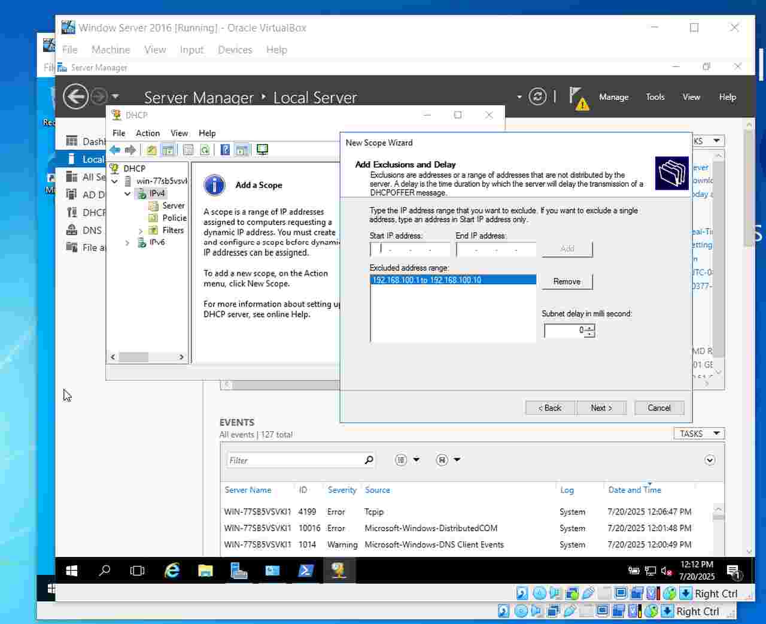This screenshot has height=624, width=766.
Task: Sort events by Severity column header
Action: pyautogui.click(x=342, y=490)
